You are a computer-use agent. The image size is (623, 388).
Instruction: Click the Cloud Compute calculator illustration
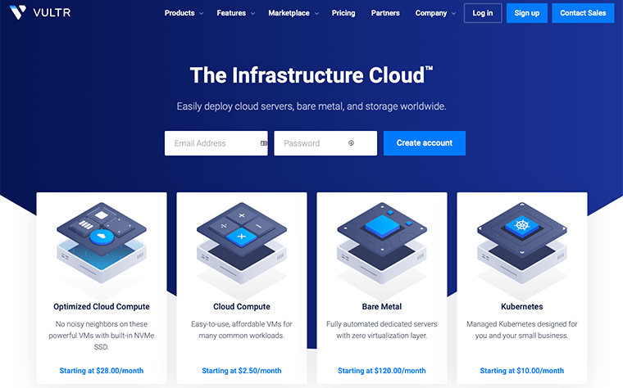point(242,243)
